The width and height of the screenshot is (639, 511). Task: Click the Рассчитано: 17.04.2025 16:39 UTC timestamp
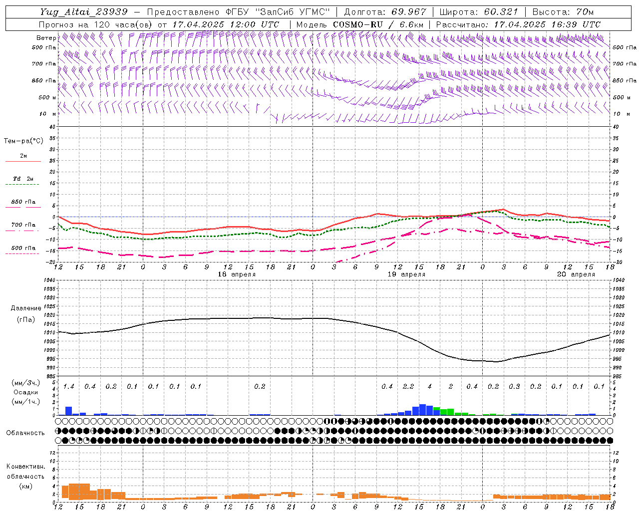pyautogui.click(x=518, y=24)
